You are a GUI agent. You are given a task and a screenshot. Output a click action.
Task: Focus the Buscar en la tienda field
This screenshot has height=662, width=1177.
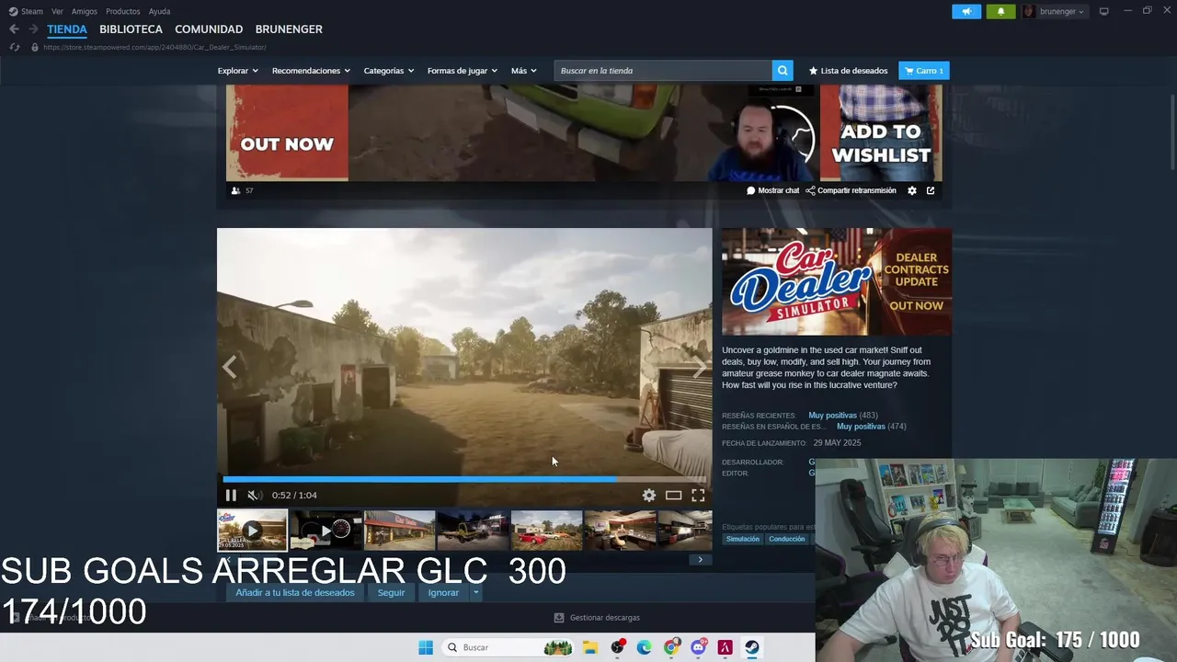click(x=663, y=71)
